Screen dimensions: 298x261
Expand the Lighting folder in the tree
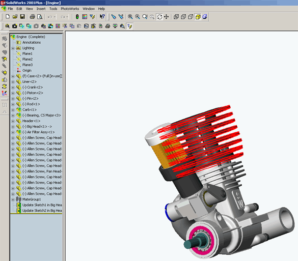tap(13, 48)
